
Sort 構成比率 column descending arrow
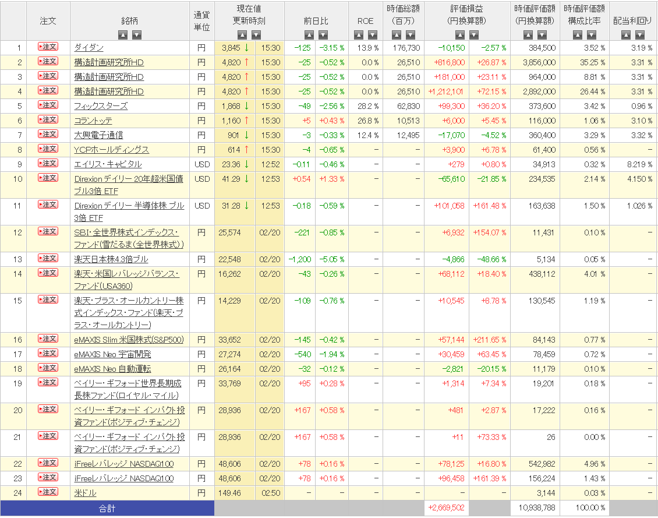592,35
